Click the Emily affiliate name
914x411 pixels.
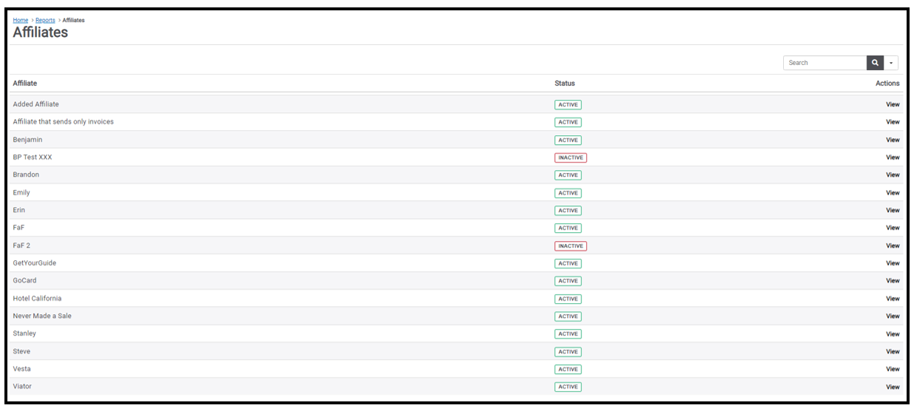(x=21, y=193)
